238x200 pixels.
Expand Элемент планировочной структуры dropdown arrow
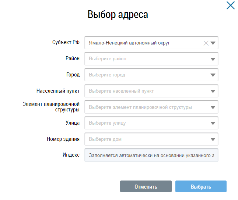[x=213, y=107]
